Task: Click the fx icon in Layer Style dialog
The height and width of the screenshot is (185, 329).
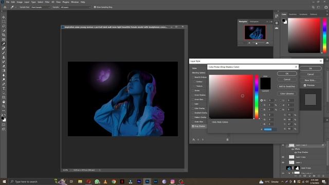Action: 194,140
